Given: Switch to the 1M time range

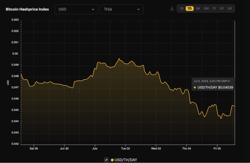Looking at the screenshot, I should tap(198, 9).
